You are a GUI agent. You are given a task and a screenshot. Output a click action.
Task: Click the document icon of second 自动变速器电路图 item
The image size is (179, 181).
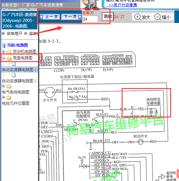click(14, 75)
